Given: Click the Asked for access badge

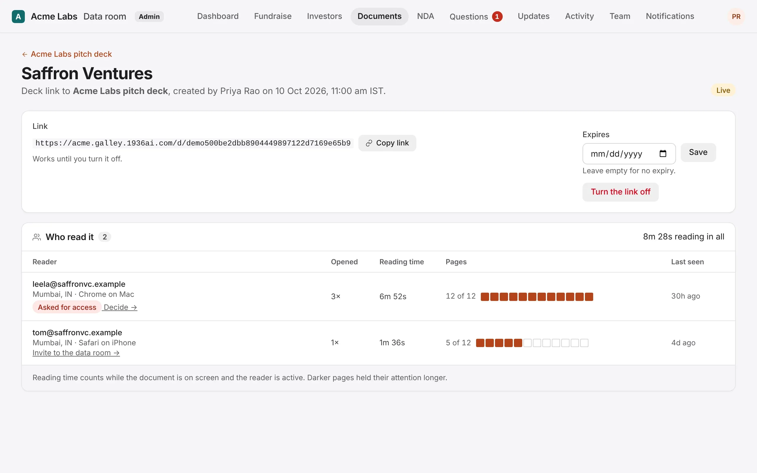Looking at the screenshot, I should 67,307.
